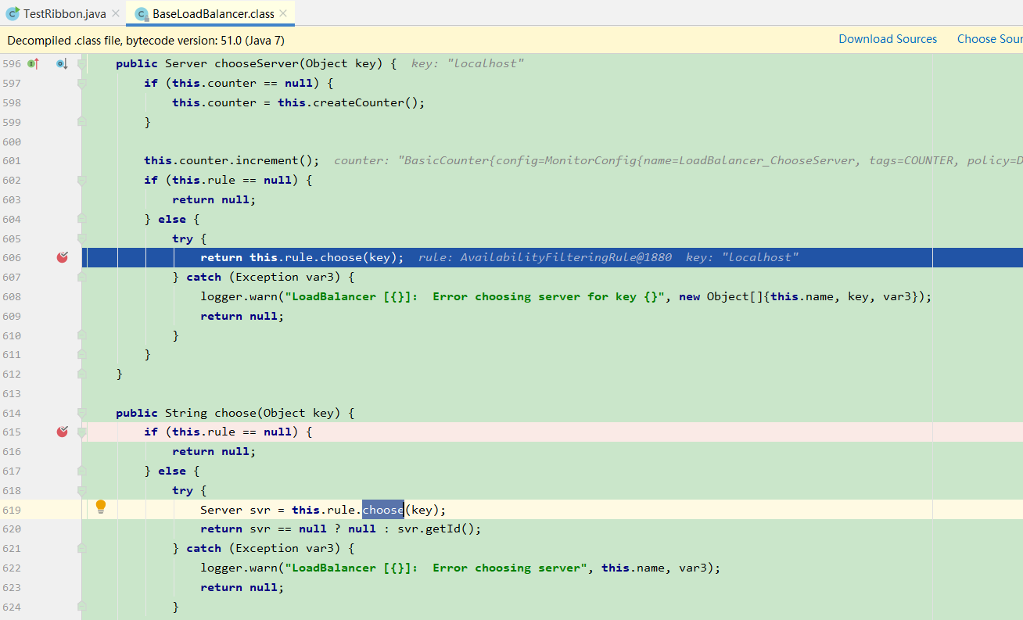Click the catch fold marker on line 607
Image resolution: width=1023 pixels, height=620 pixels.
click(81, 277)
